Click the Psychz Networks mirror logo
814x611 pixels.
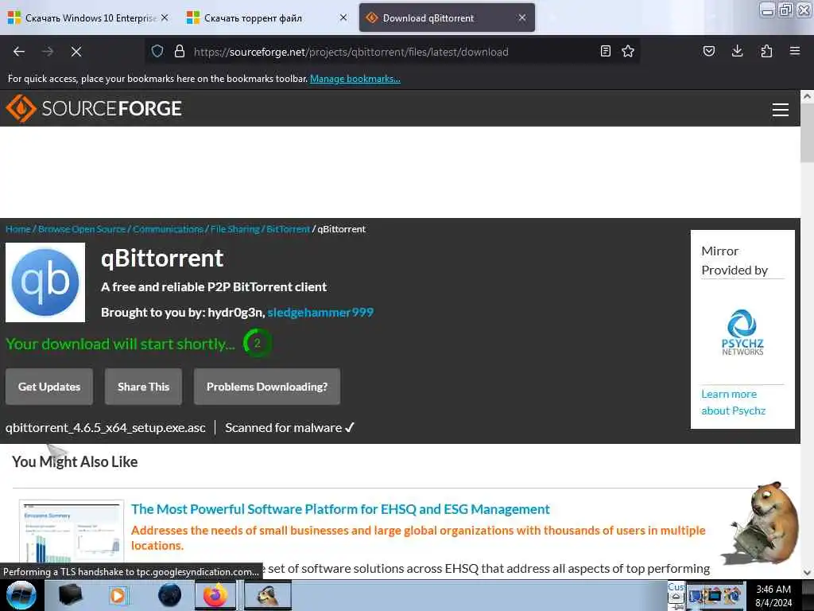pos(742,333)
